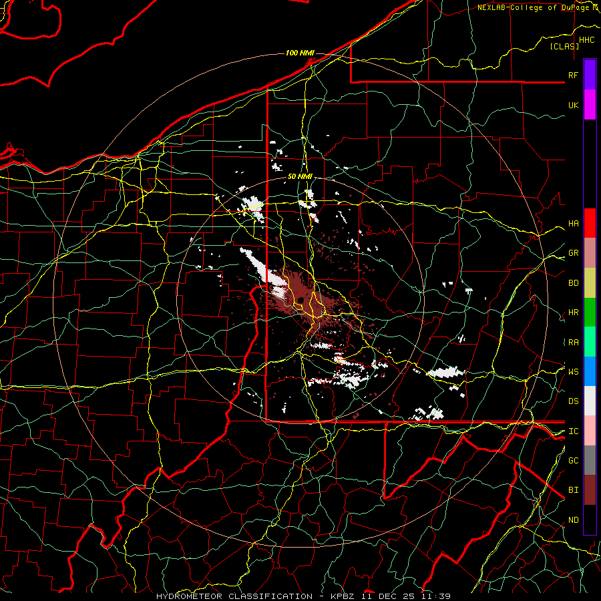
Task: Click the gray GC ground clutter swatch
Action: pyautogui.click(x=590, y=460)
